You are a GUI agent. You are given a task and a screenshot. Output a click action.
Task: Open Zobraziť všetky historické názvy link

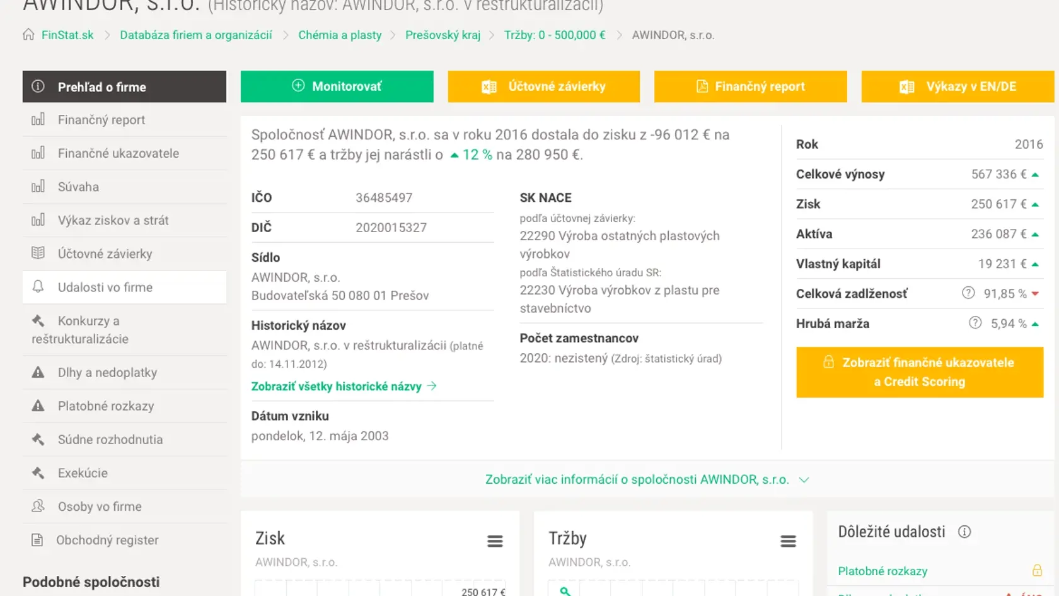[x=344, y=386]
